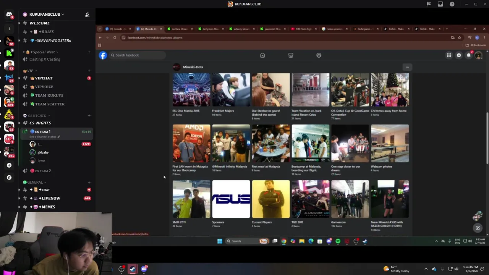The image size is (489, 275).
Task: Open Facebook Messenger icon
Action: click(459, 55)
